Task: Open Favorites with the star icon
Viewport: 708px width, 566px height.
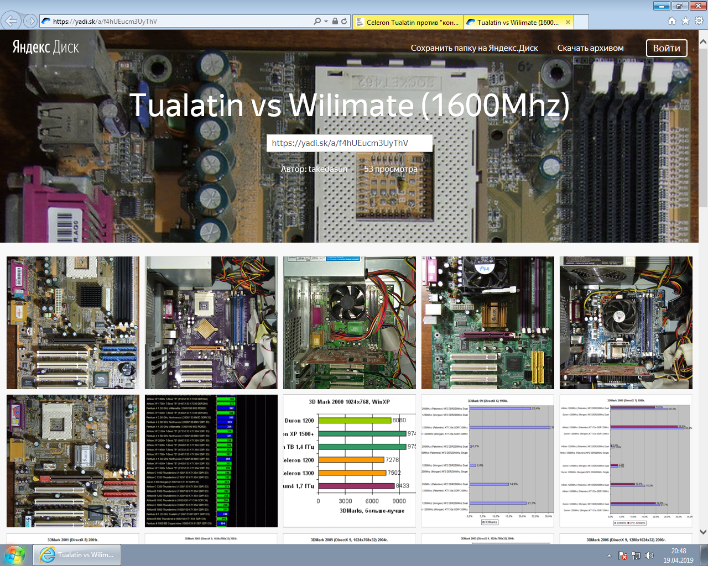Action: pos(685,21)
